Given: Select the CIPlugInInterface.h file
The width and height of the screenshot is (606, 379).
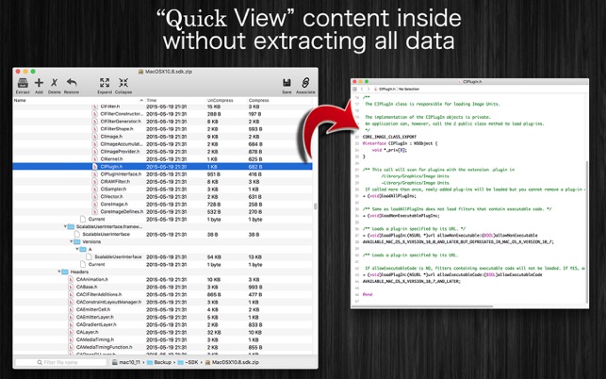Looking at the screenshot, I should pyautogui.click(x=121, y=174).
